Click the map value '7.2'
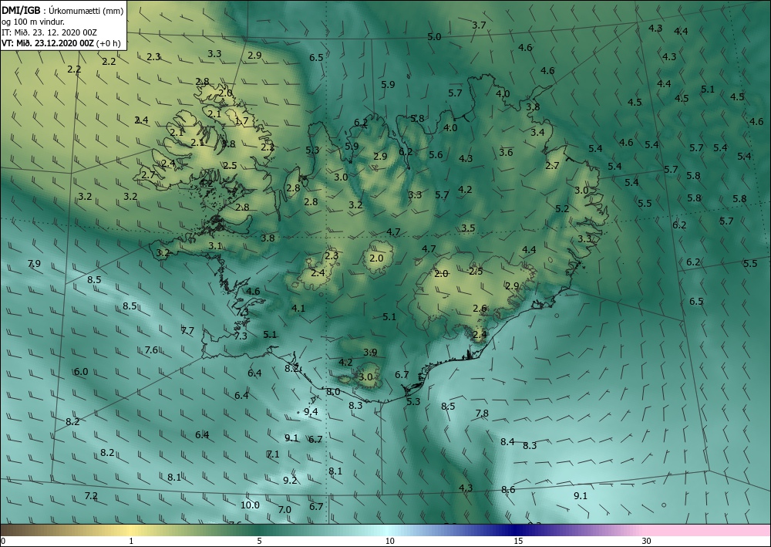The height and width of the screenshot is (547, 771). point(91,495)
